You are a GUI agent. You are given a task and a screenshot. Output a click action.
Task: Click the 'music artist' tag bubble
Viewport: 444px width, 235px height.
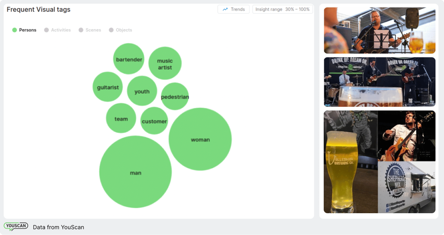(x=165, y=63)
